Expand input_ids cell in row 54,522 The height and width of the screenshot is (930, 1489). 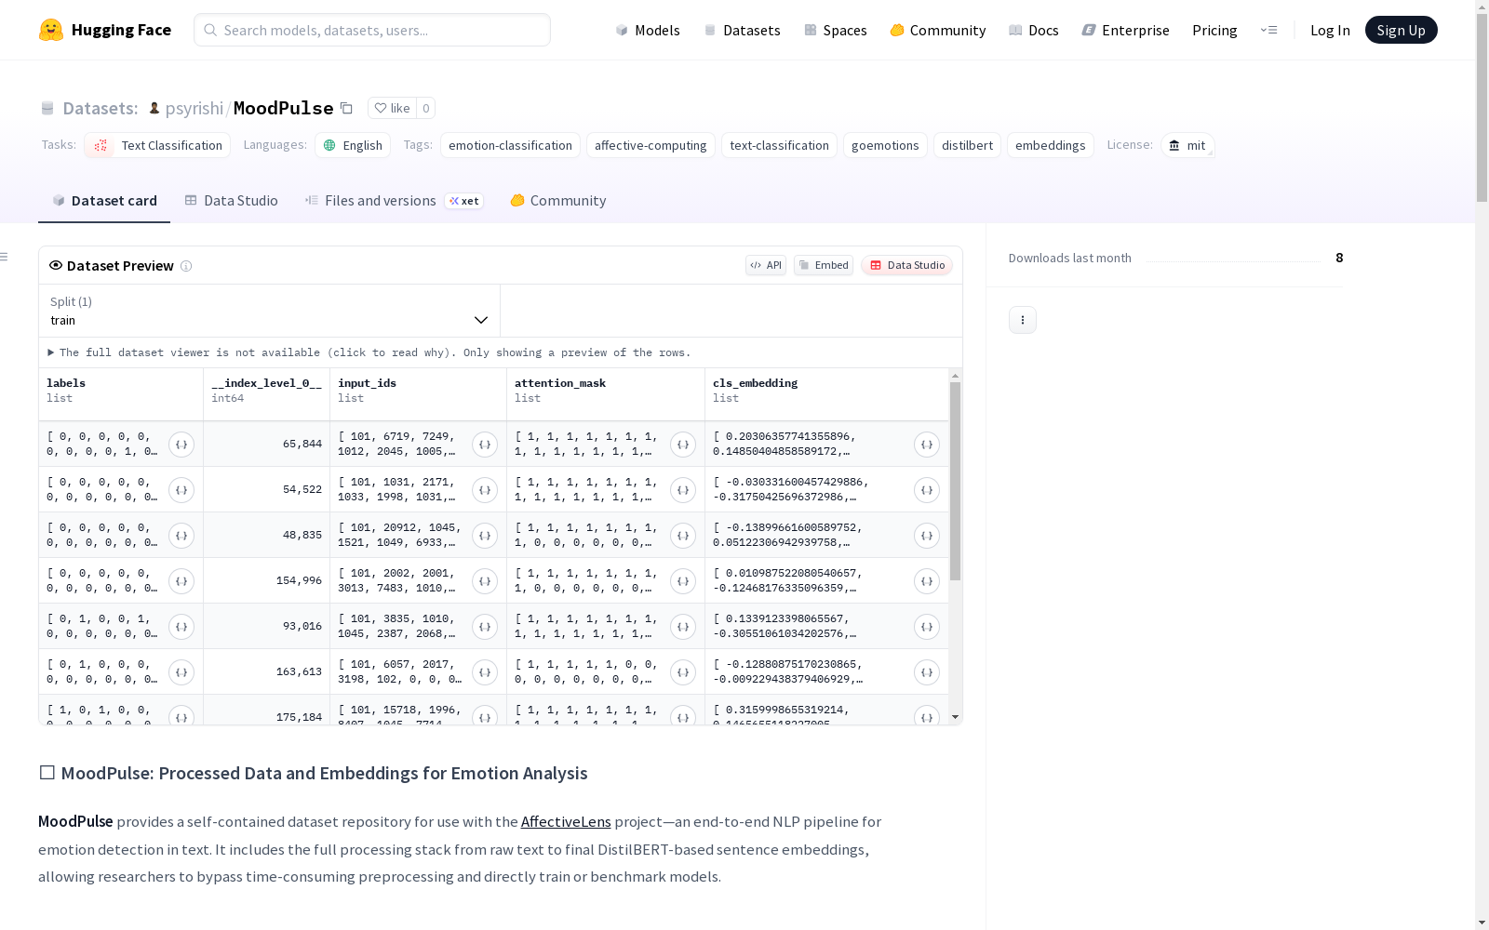pos(485,490)
